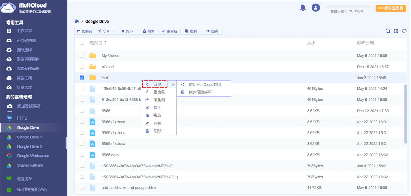Screen dimensions: 411x196
Task: Click the sidebar scrollbar handle
Action: 66,143
